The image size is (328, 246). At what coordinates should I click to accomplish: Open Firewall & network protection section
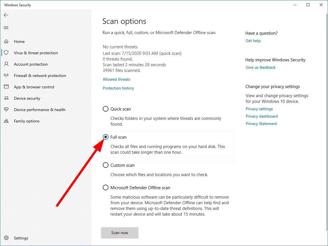pyautogui.click(x=40, y=76)
